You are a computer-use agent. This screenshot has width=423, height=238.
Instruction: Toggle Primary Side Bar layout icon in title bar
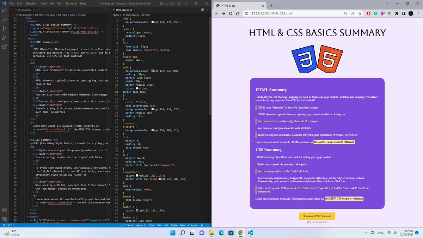coord(162,3)
